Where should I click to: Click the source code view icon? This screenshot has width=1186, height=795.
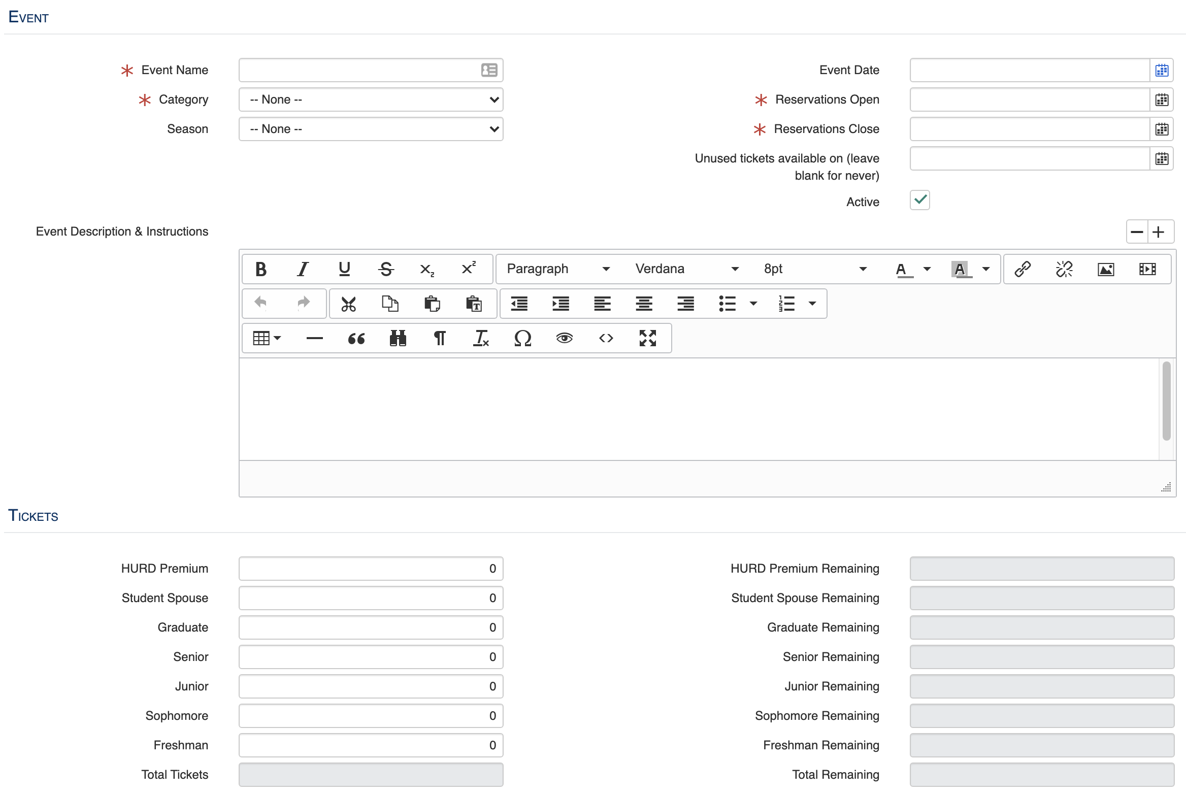tap(606, 338)
